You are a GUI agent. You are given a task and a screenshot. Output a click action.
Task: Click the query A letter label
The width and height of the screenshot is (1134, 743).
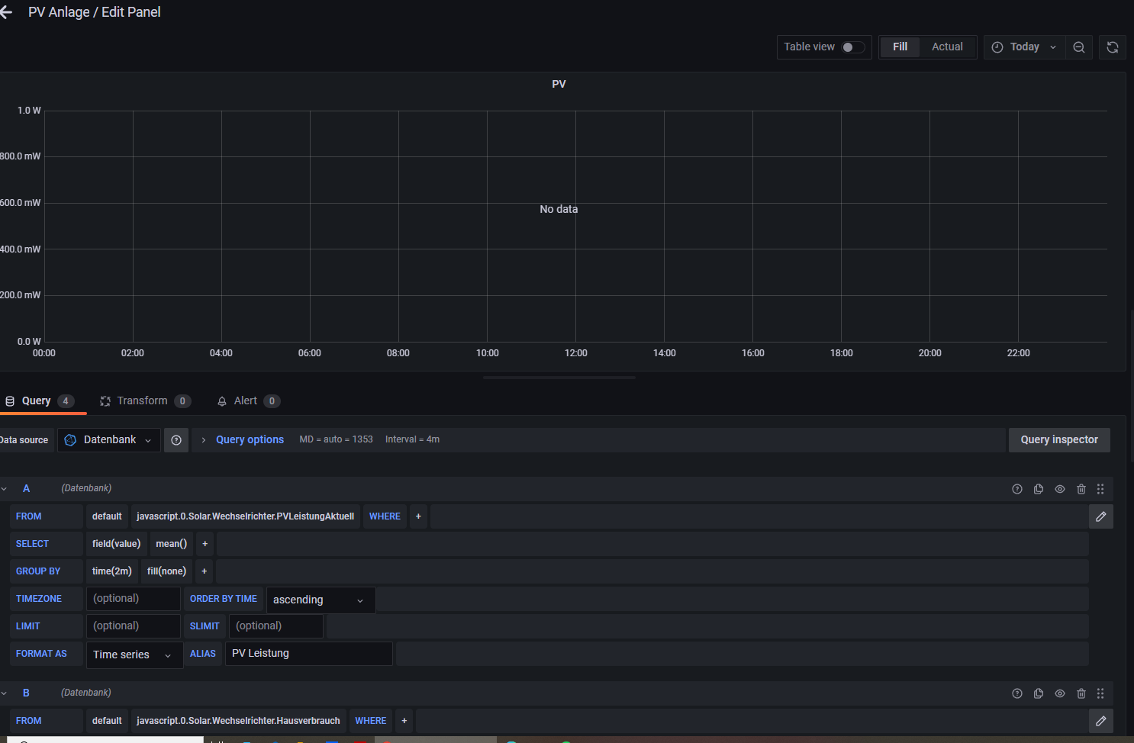point(26,489)
